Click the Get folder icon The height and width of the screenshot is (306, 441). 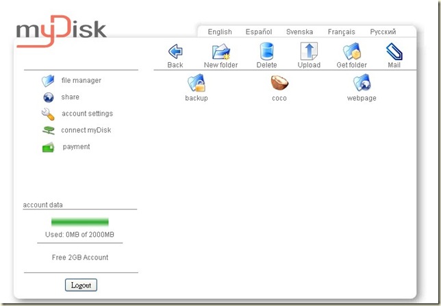tap(352, 51)
